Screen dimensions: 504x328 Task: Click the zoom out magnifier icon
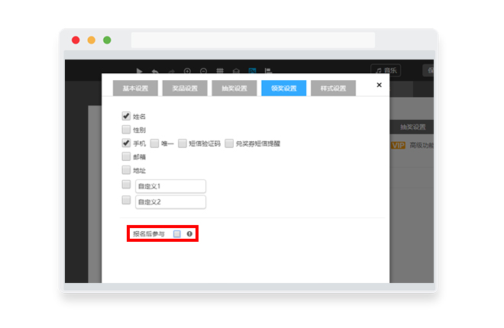[203, 71]
